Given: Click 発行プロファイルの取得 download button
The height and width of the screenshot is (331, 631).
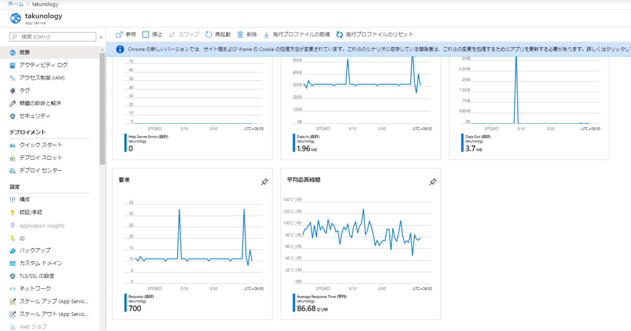Looking at the screenshot, I should [x=297, y=34].
